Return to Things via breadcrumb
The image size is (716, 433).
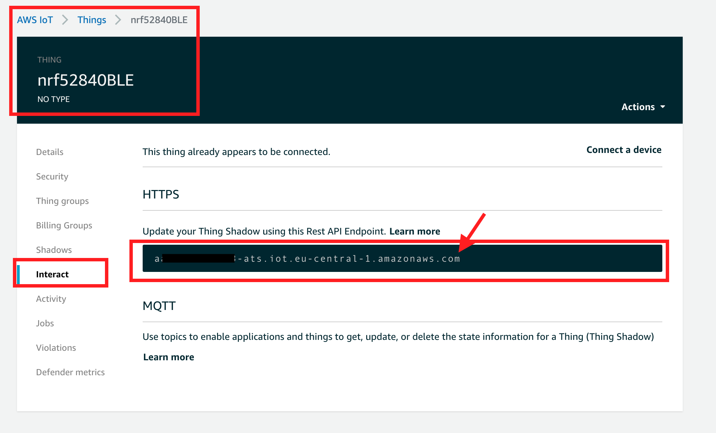point(91,20)
